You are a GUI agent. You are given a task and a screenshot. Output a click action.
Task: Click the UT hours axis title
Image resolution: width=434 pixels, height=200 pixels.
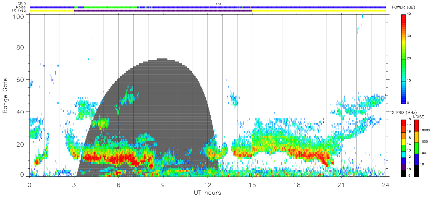[207, 193]
